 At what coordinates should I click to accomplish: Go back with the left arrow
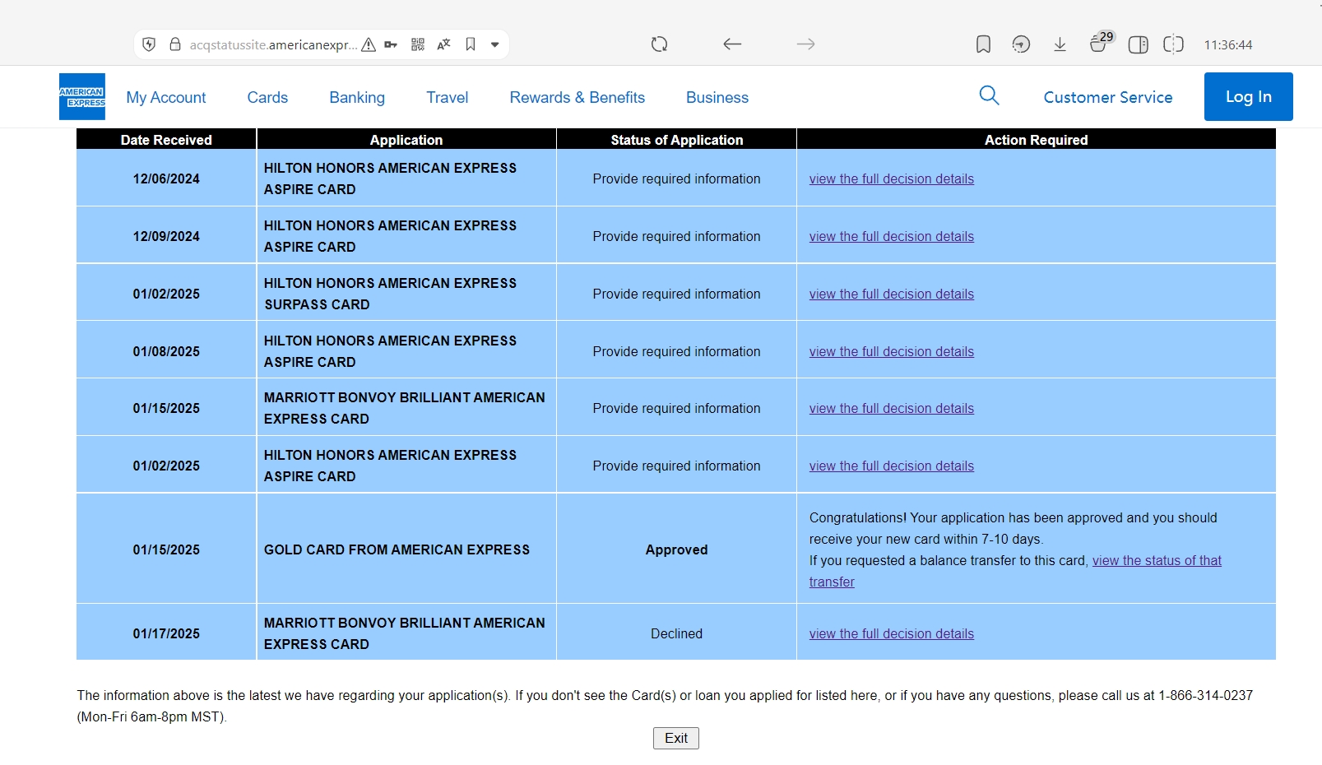pyautogui.click(x=732, y=44)
